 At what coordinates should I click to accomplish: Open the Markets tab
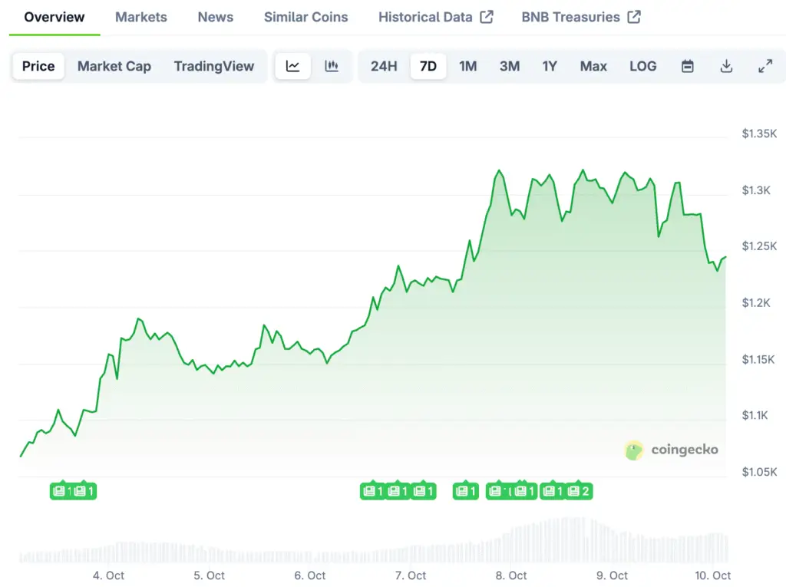141,17
